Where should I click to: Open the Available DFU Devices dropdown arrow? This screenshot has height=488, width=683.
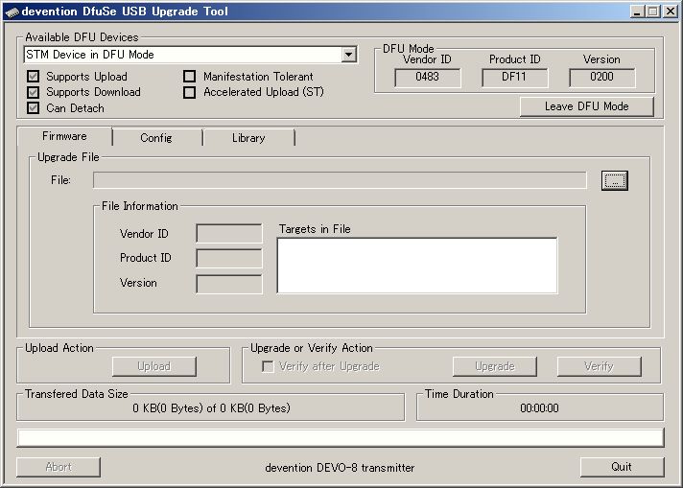click(x=348, y=55)
